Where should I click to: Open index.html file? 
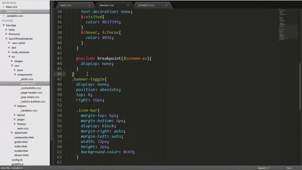(21, 146)
